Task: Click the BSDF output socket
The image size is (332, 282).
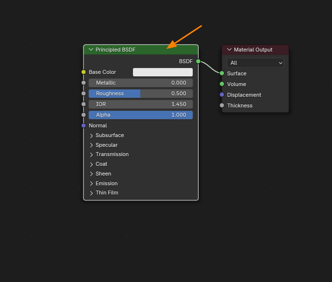Action: pyautogui.click(x=198, y=61)
